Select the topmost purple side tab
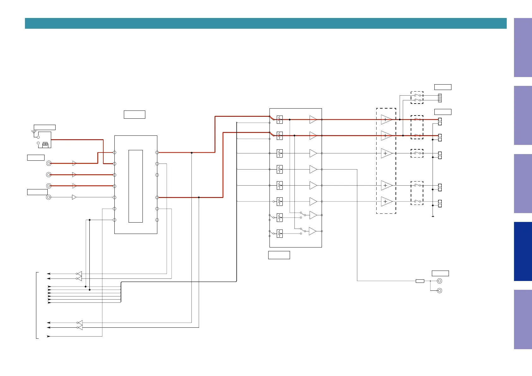This screenshot has height=376, width=532. click(523, 47)
